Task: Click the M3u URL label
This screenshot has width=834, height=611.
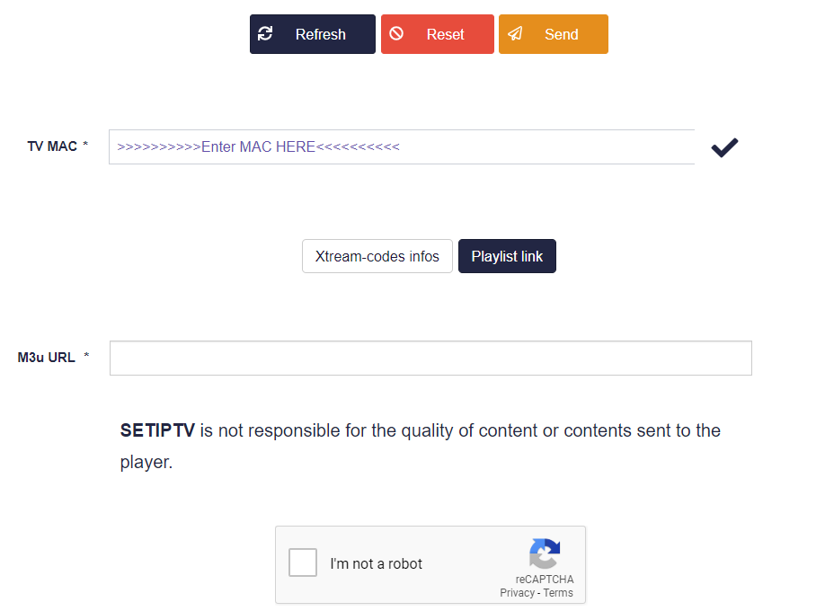Action: 46,358
